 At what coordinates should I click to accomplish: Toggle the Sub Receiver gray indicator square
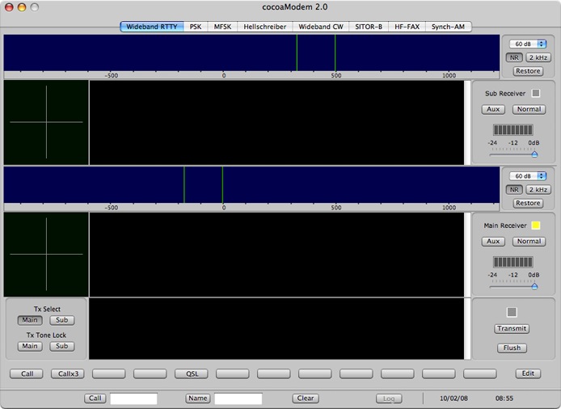[x=536, y=94]
